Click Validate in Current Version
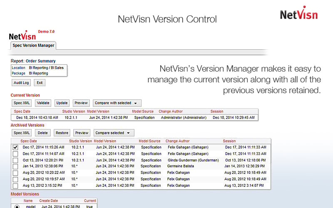This screenshot has height=208, width=333. [x=43, y=103]
